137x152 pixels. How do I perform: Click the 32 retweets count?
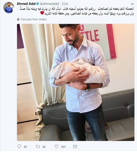pyautogui.click(x=44, y=147)
